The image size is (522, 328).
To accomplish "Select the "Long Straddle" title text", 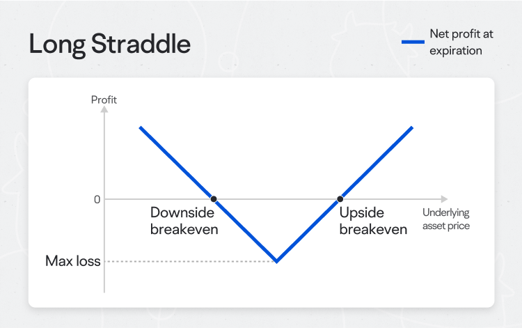I will point(109,44).
